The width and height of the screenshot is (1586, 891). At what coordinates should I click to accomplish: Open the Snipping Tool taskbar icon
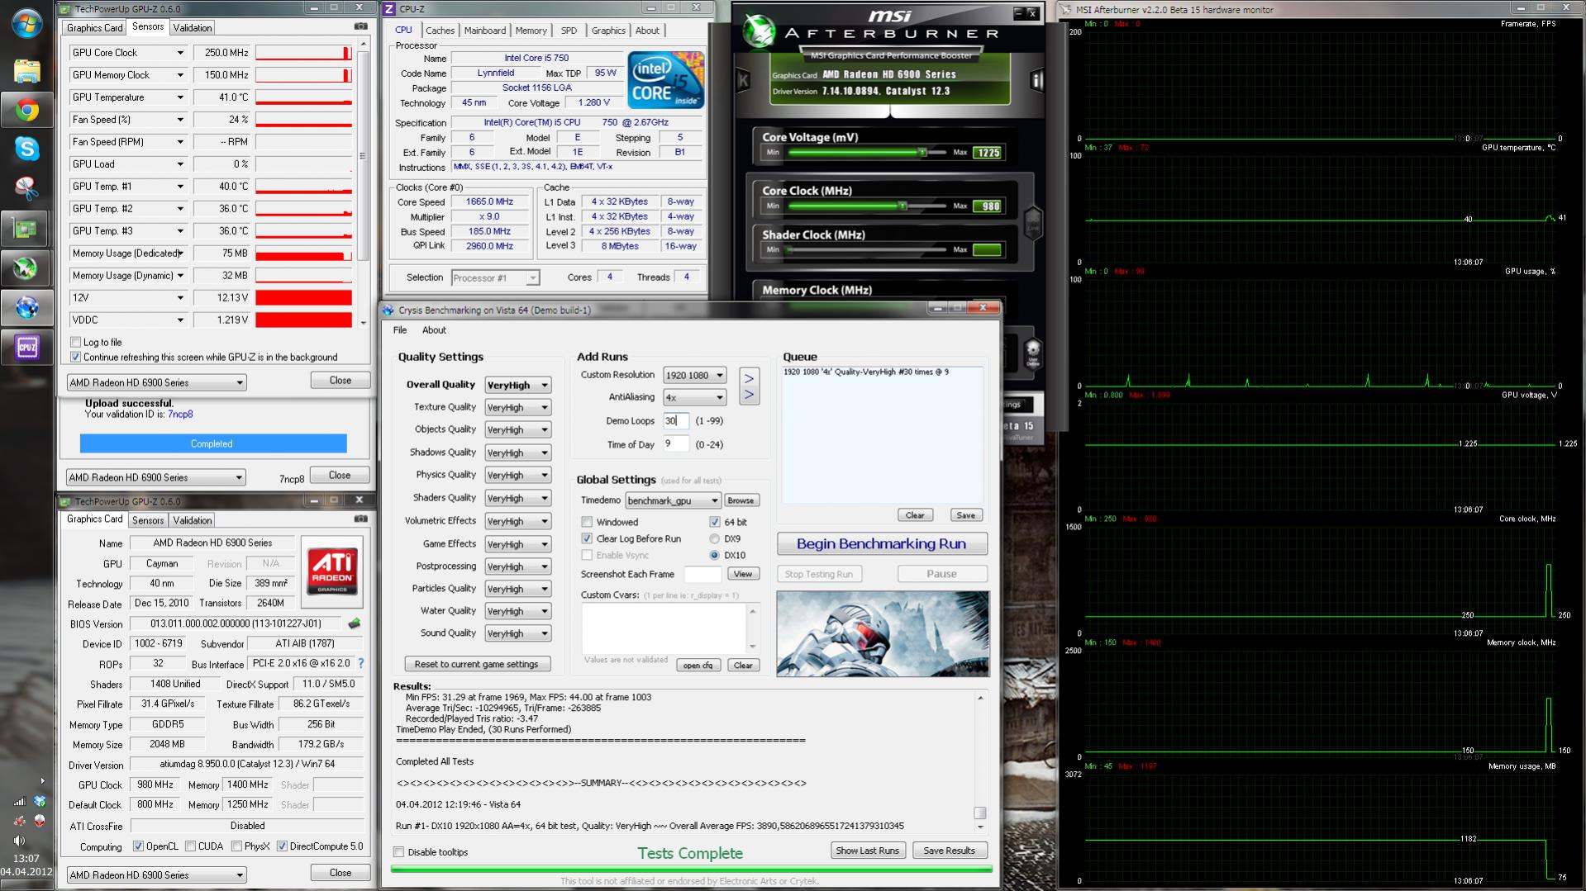coord(26,188)
